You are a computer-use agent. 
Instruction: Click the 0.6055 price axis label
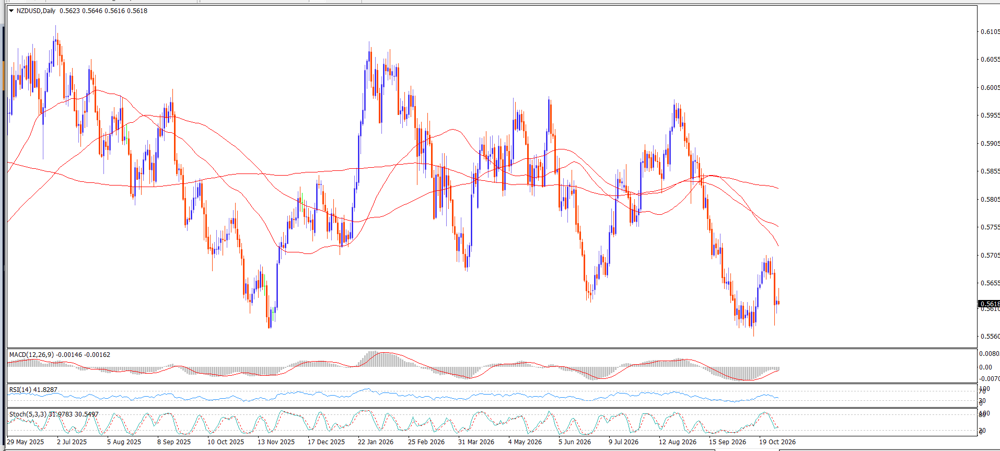click(991, 60)
